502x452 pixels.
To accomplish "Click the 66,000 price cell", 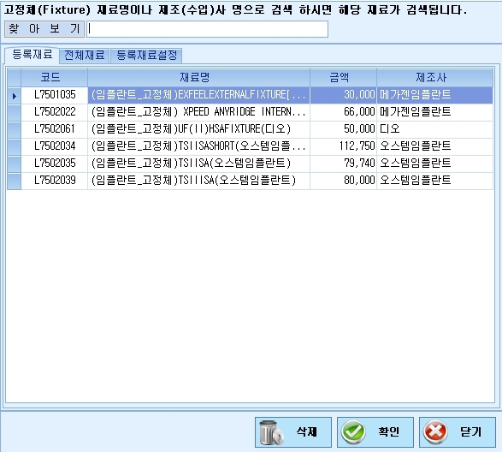I will 343,112.
